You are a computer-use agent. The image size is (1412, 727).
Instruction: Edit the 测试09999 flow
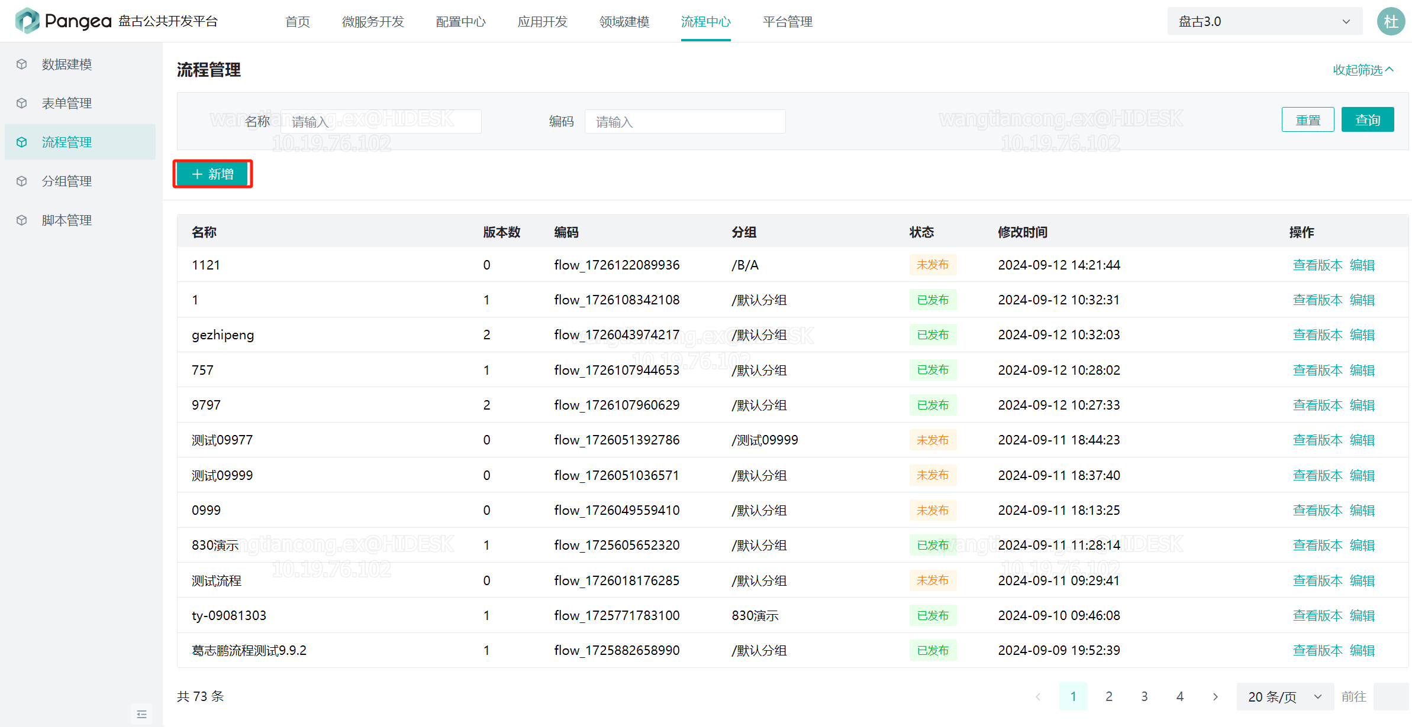tap(1362, 475)
